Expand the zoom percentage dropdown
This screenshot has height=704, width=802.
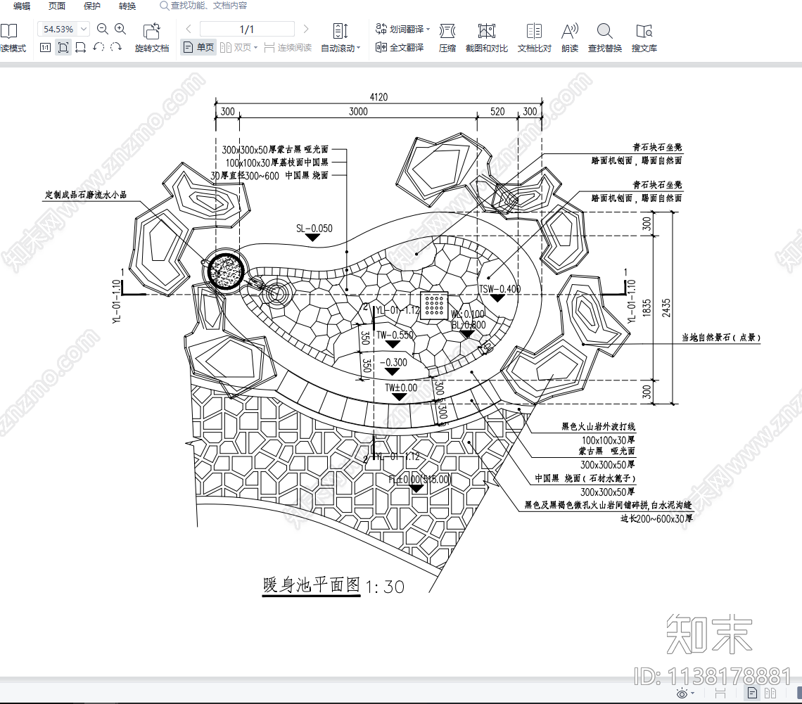click(x=84, y=30)
